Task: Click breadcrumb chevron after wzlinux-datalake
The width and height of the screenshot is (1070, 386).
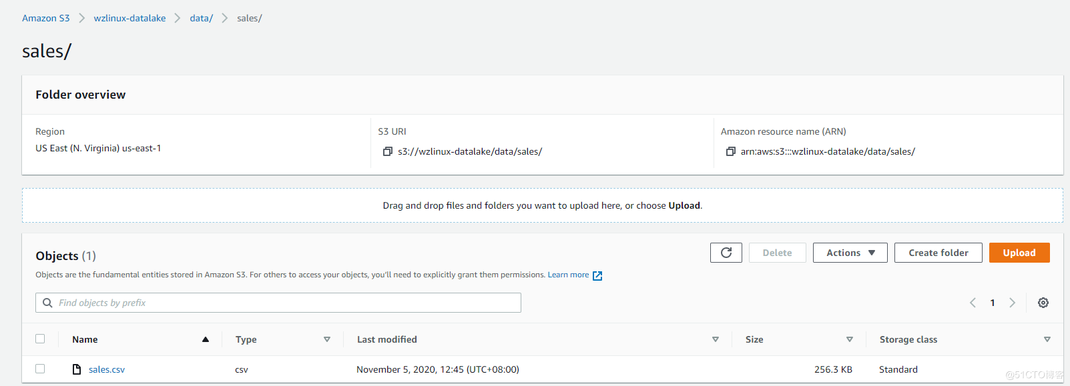Action: point(178,18)
